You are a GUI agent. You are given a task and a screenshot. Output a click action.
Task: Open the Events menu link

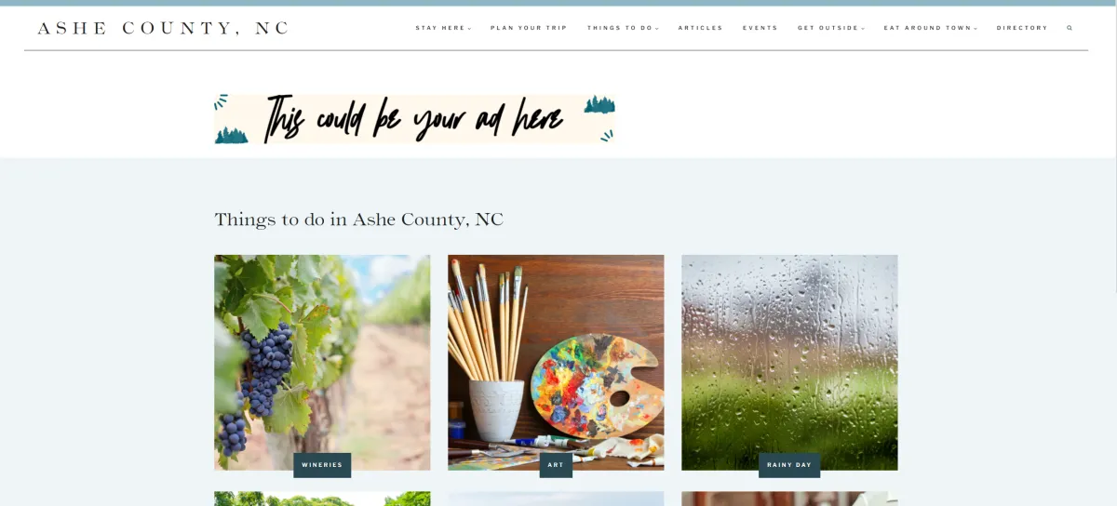click(x=760, y=28)
